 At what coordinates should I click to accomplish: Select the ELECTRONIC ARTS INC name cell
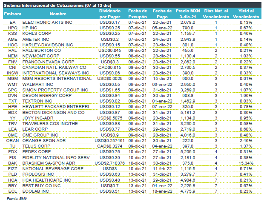click(47, 23)
